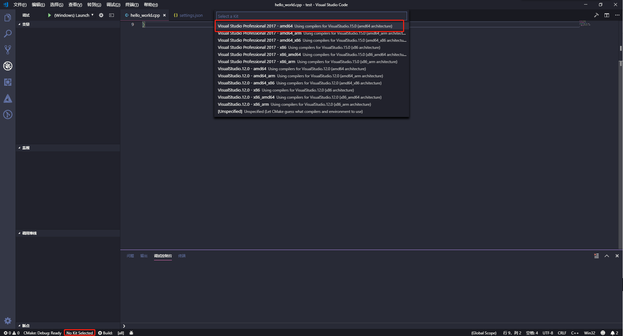
Task: Choose the [Unspecified] kit option
Action: coord(311,112)
